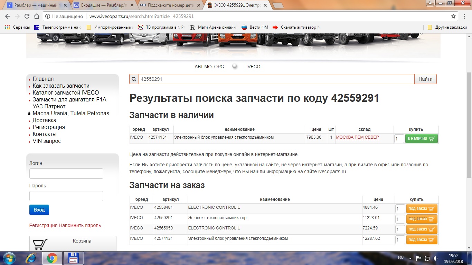Viewport: 472px width, 265px height.
Task: Open Запчасти для двигателя F1A УАЗ Патриот
Action: pyautogui.click(x=69, y=103)
